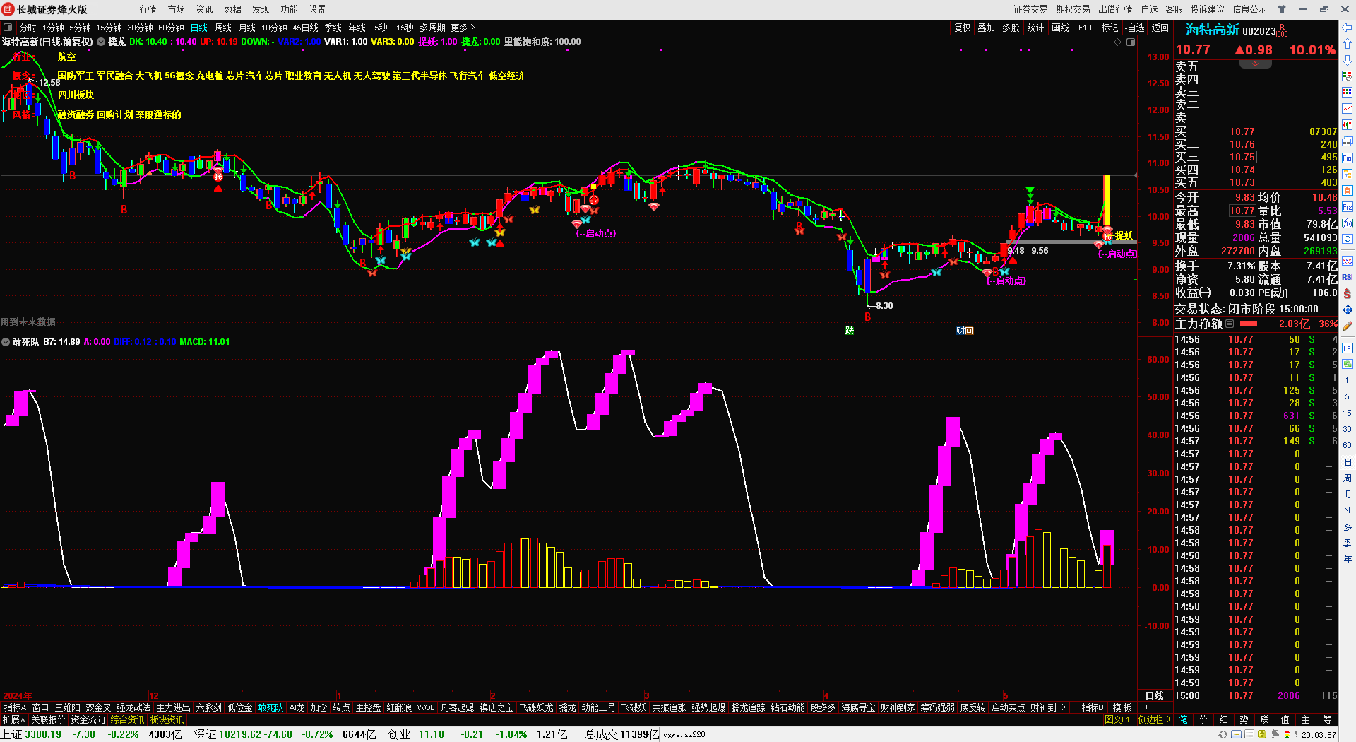This screenshot has height=742, width=1356.
Task: Toggle 多股 multi-stock view
Action: coord(1011,28)
